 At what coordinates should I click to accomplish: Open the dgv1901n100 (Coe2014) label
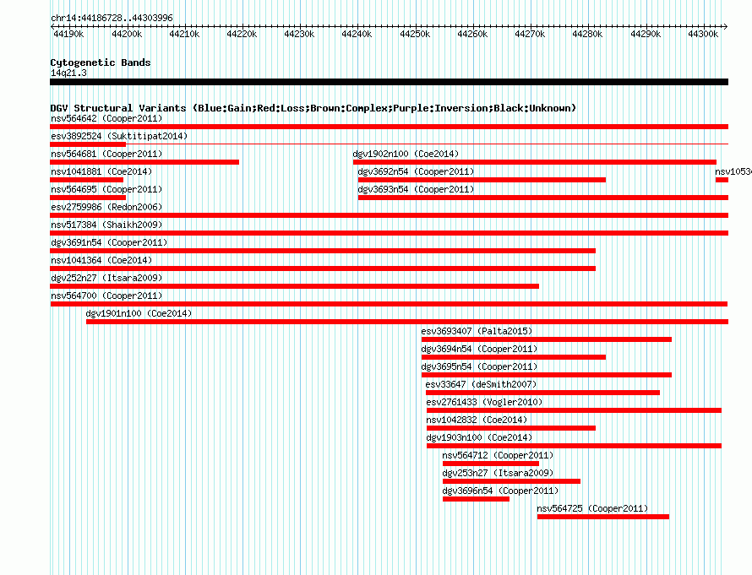(139, 313)
